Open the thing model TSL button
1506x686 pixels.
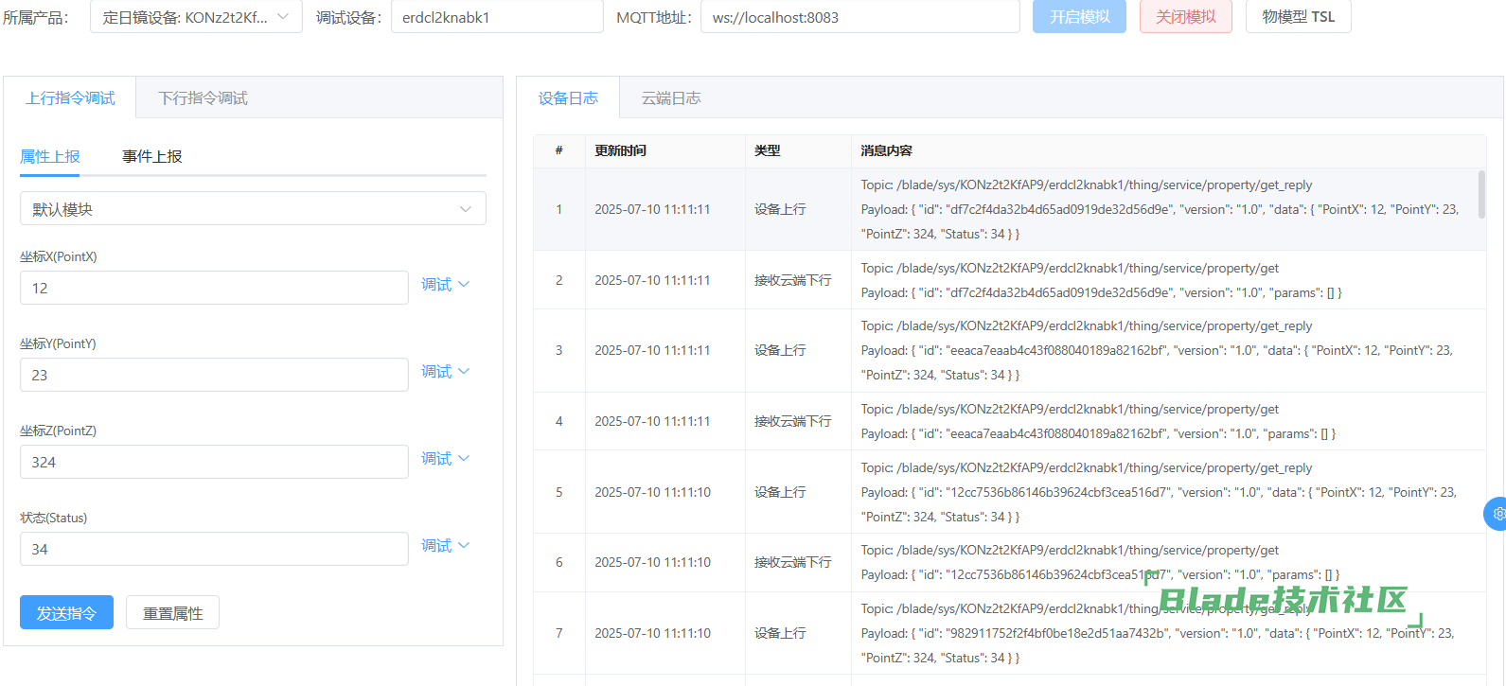pos(1298,17)
